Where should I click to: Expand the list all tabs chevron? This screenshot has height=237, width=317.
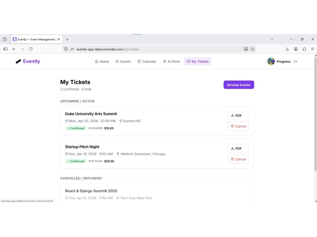point(272,39)
